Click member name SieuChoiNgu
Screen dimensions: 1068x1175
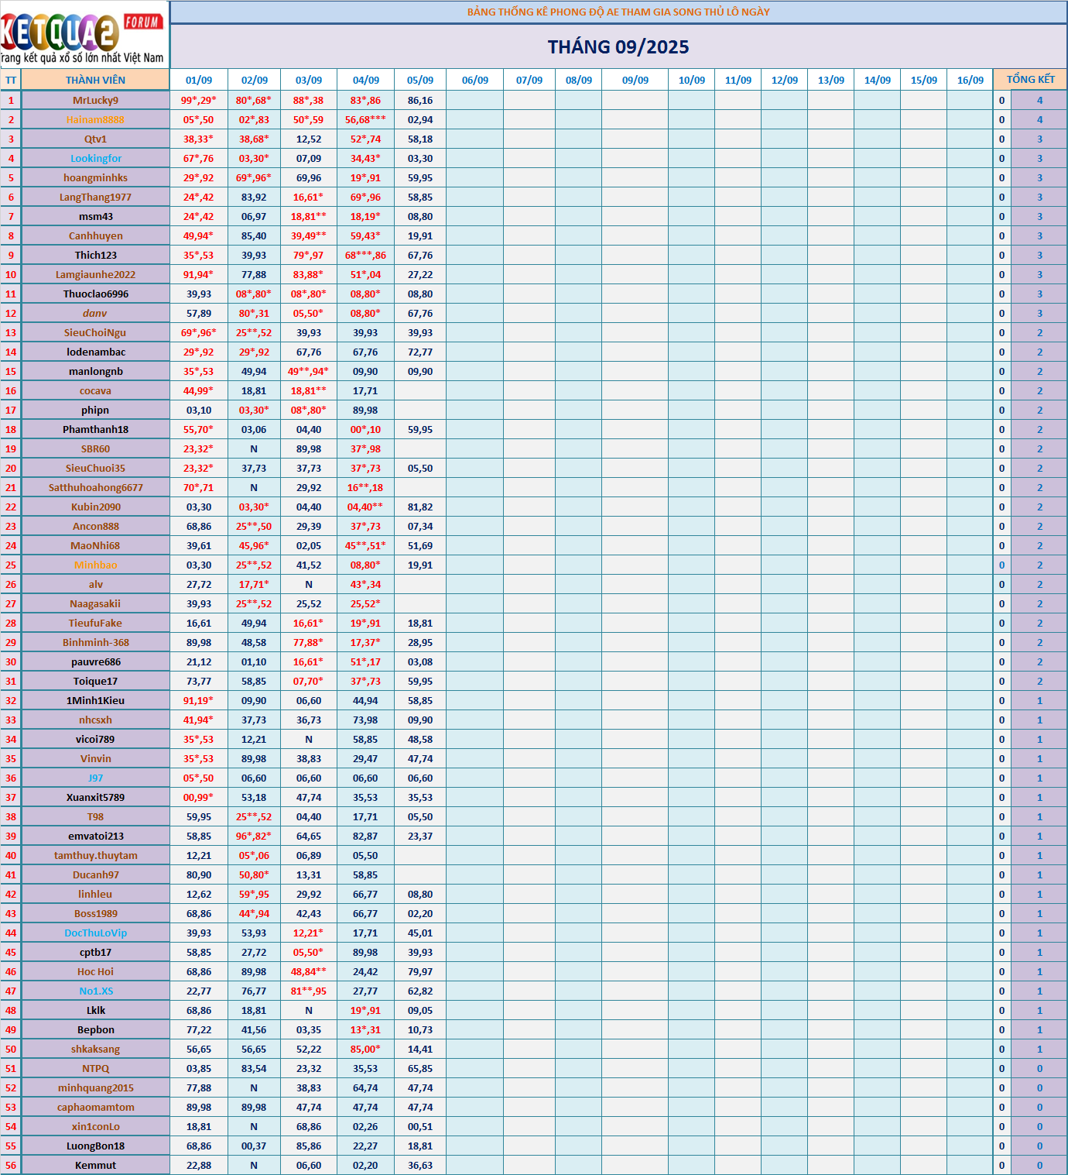click(x=95, y=332)
